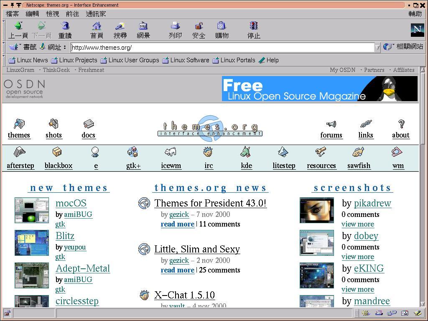Viewport: 428px width, 321px height.
Task: Click the wm category icon
Action: (397, 152)
